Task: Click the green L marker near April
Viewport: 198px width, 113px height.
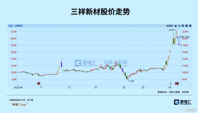Action: (171, 83)
